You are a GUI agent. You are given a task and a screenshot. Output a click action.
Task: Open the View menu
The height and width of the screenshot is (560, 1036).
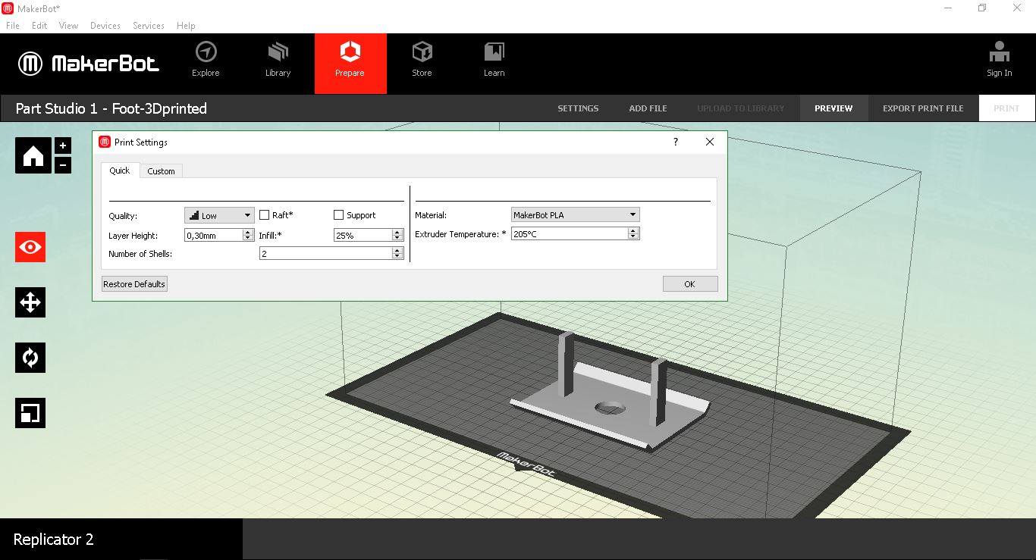click(68, 25)
